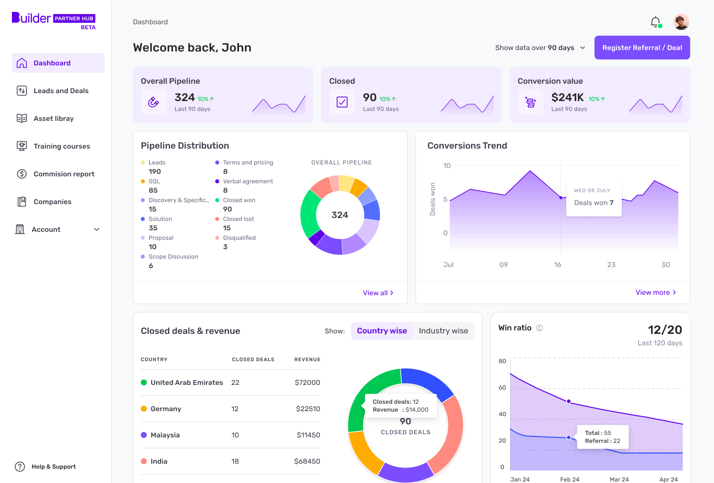Open the Builder Partner Hub logo
This screenshot has width=714, height=483.
click(x=53, y=18)
